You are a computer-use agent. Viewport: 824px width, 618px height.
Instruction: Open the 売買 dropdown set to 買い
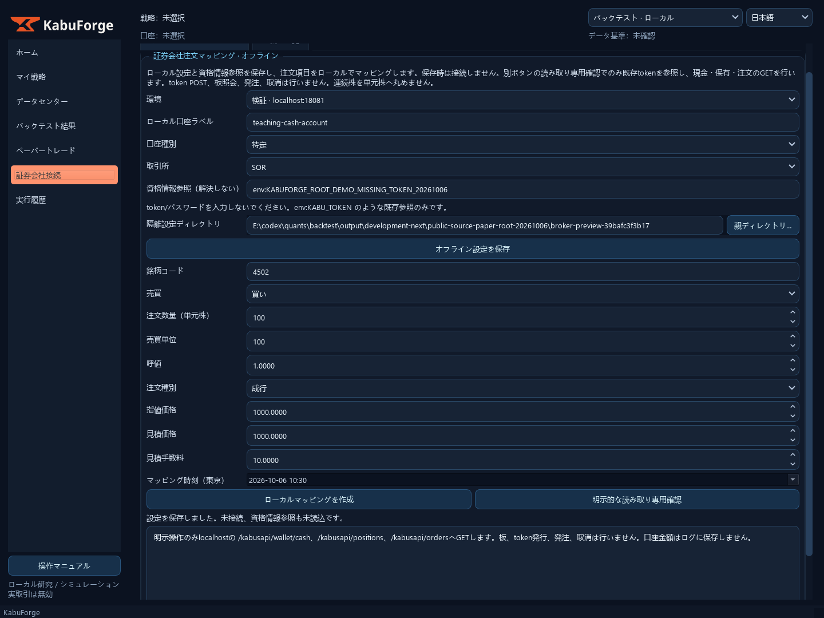click(x=522, y=294)
